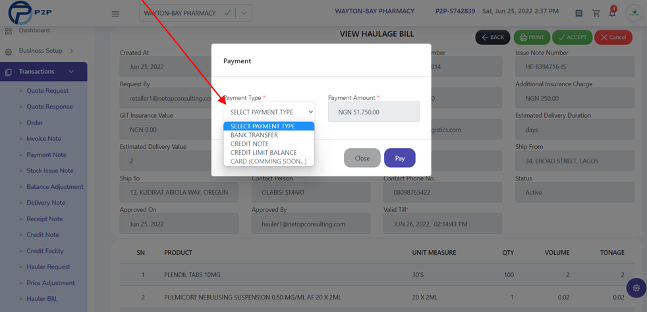647x312 pixels.
Task: Click the TONAGE column header
Action: [x=612, y=252]
